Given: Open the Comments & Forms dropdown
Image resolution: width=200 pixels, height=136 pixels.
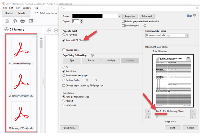Looking at the screenshot, I should 187,35.
